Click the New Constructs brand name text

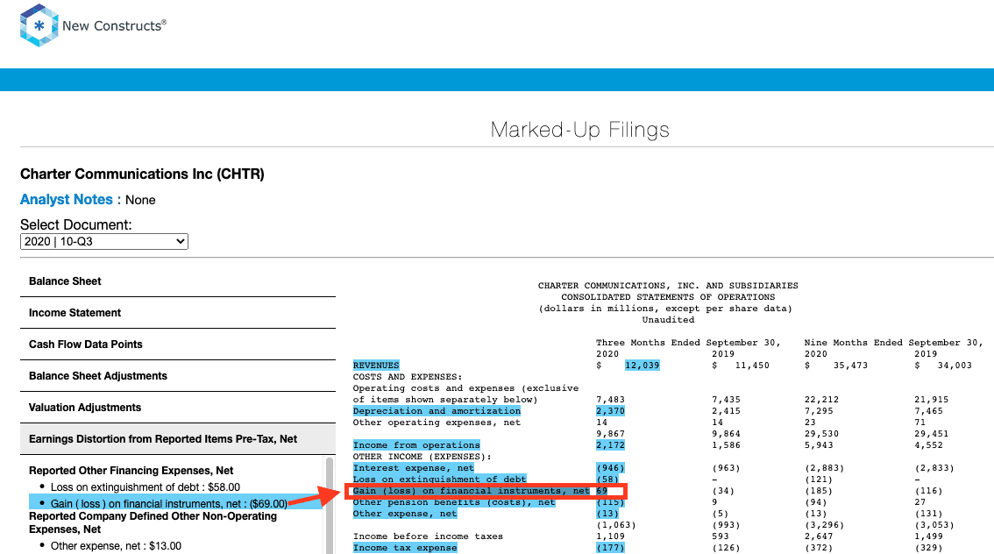point(114,26)
